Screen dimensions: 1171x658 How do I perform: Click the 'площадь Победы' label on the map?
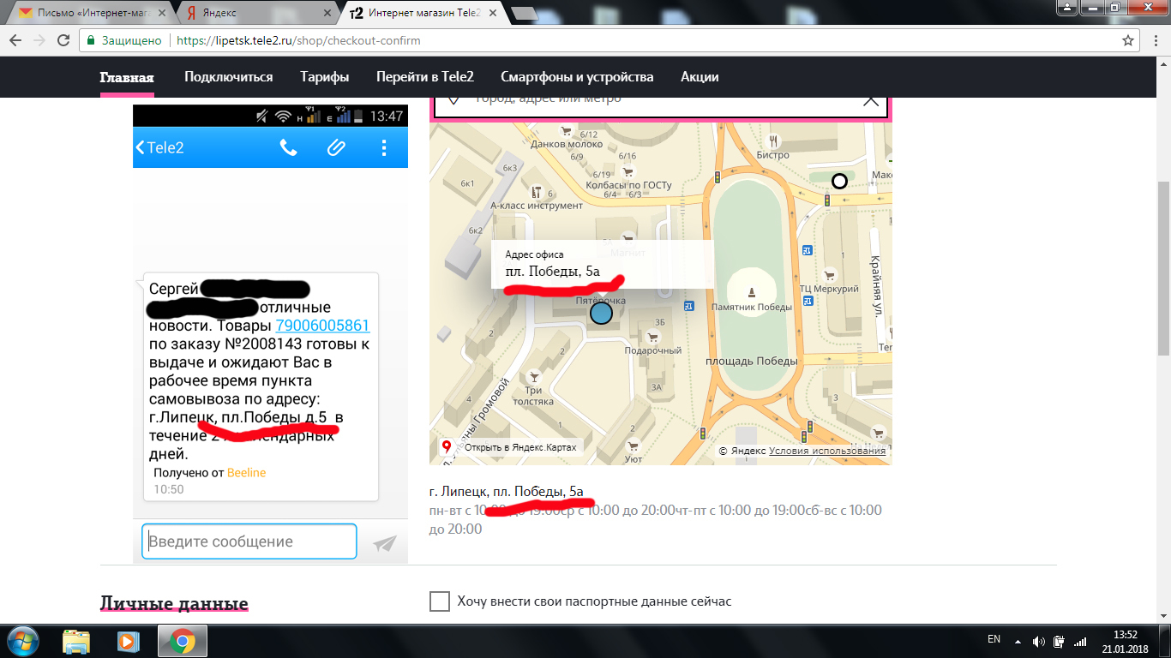pos(752,361)
